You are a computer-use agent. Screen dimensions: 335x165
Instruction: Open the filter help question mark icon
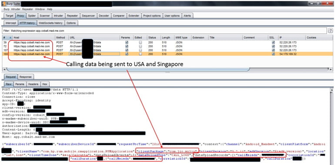coord(331,30)
